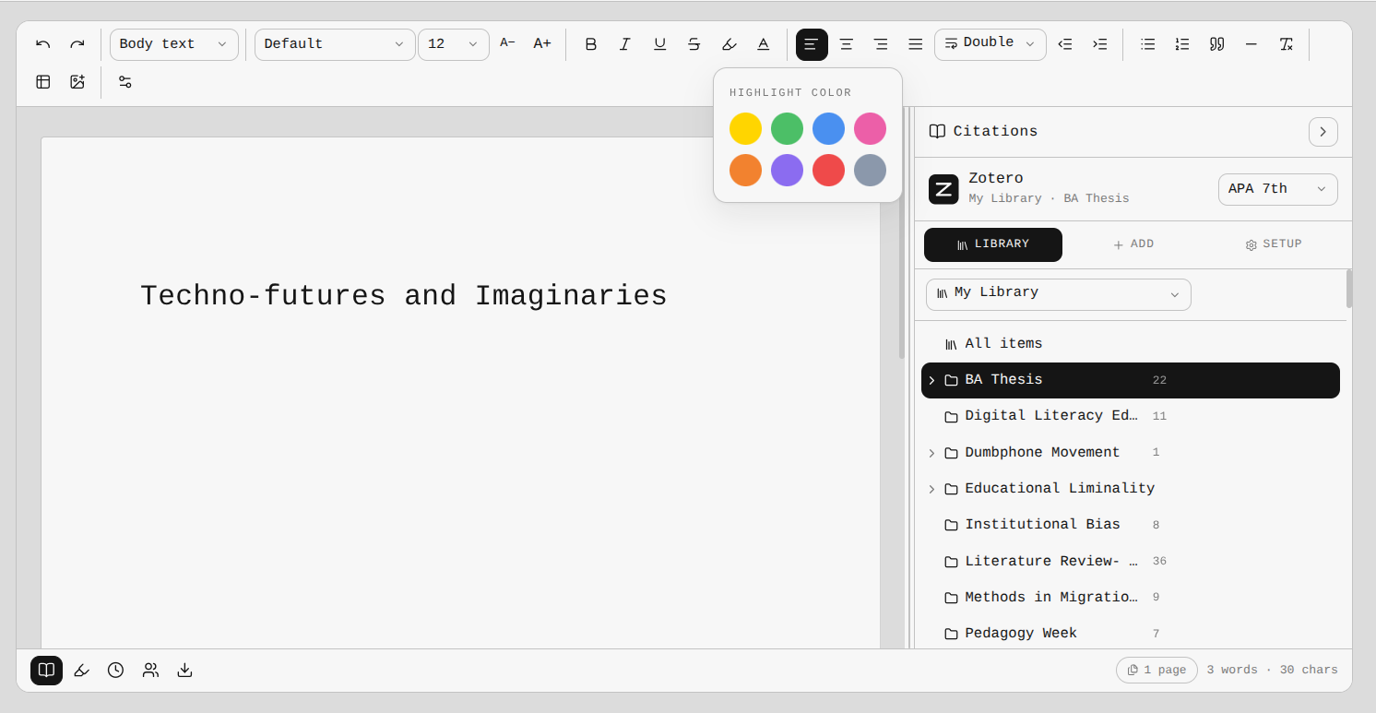Image resolution: width=1376 pixels, height=713 pixels.
Task: Click the Zotero logo icon
Action: (x=943, y=189)
